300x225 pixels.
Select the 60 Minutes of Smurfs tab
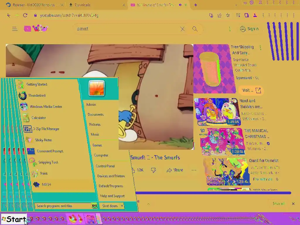[158, 5]
